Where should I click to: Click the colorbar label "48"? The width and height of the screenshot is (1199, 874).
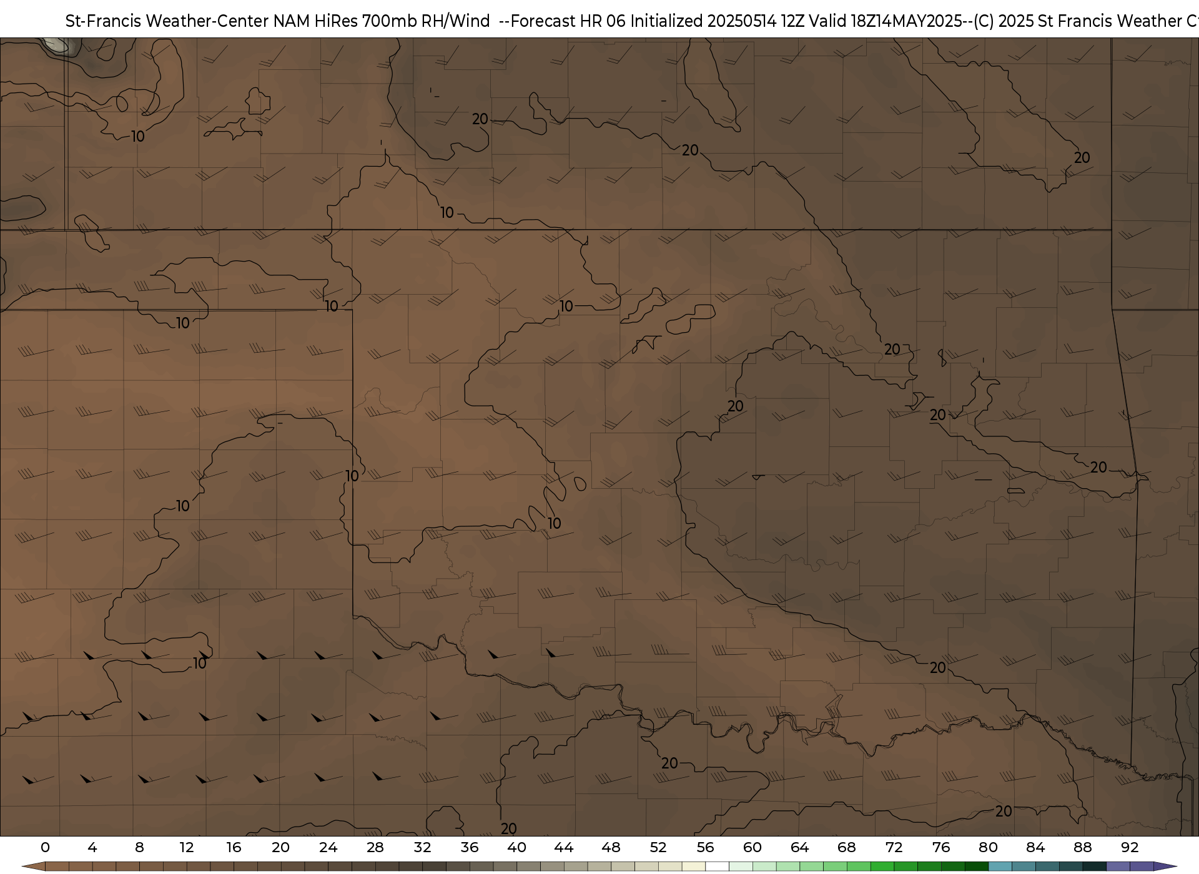[x=611, y=847]
